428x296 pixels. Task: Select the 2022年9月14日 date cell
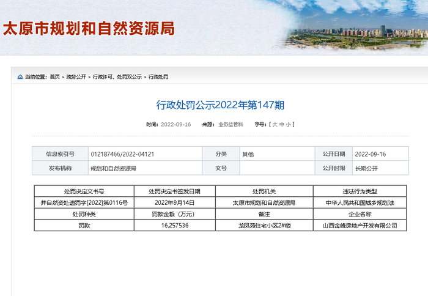coord(174,202)
